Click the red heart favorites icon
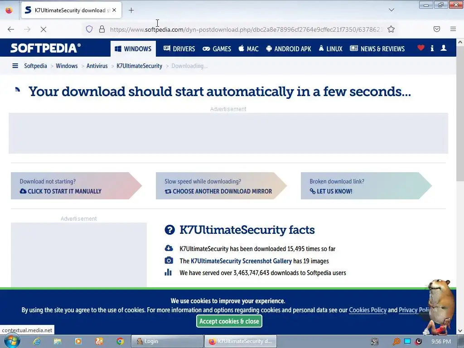 (421, 48)
